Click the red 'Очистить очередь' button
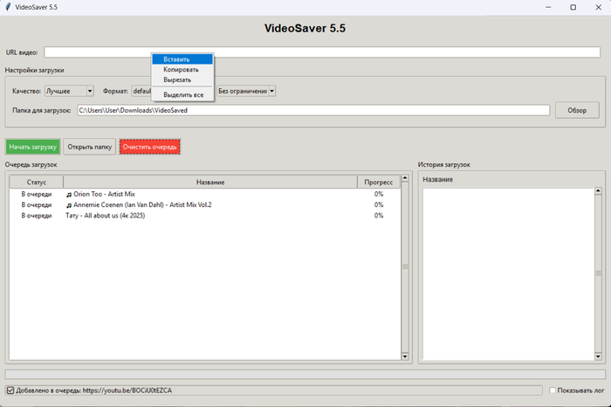The height and width of the screenshot is (407, 611). click(x=150, y=147)
